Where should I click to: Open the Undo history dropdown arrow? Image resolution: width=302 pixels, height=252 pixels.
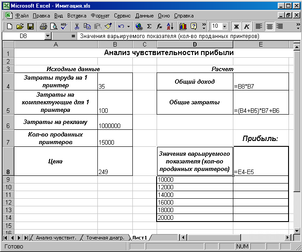pyautogui.click(x=128, y=26)
